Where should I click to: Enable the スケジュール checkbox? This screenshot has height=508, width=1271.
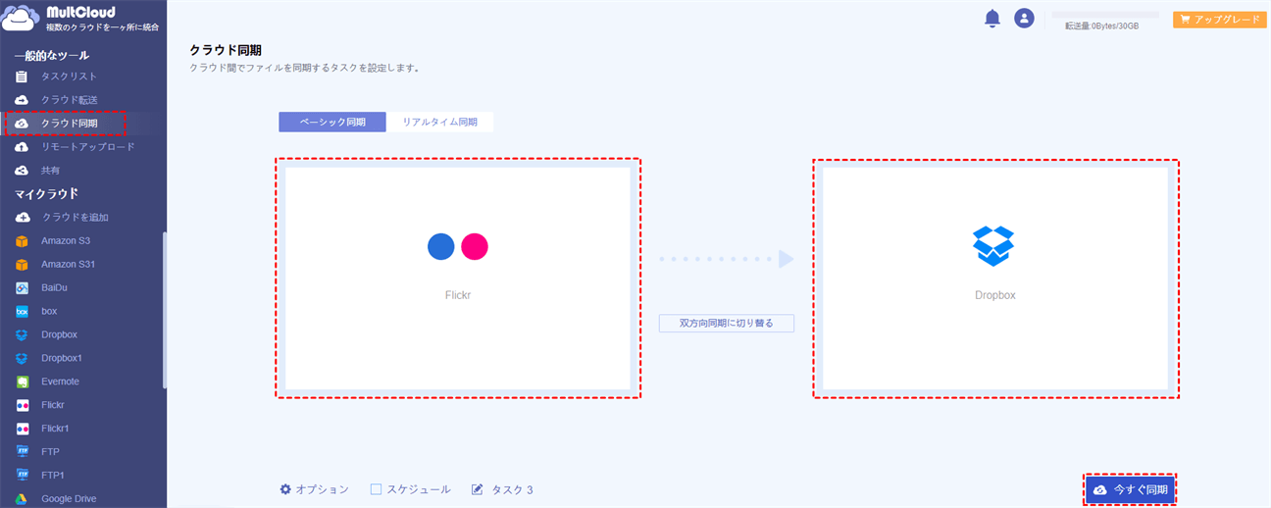[x=377, y=489]
